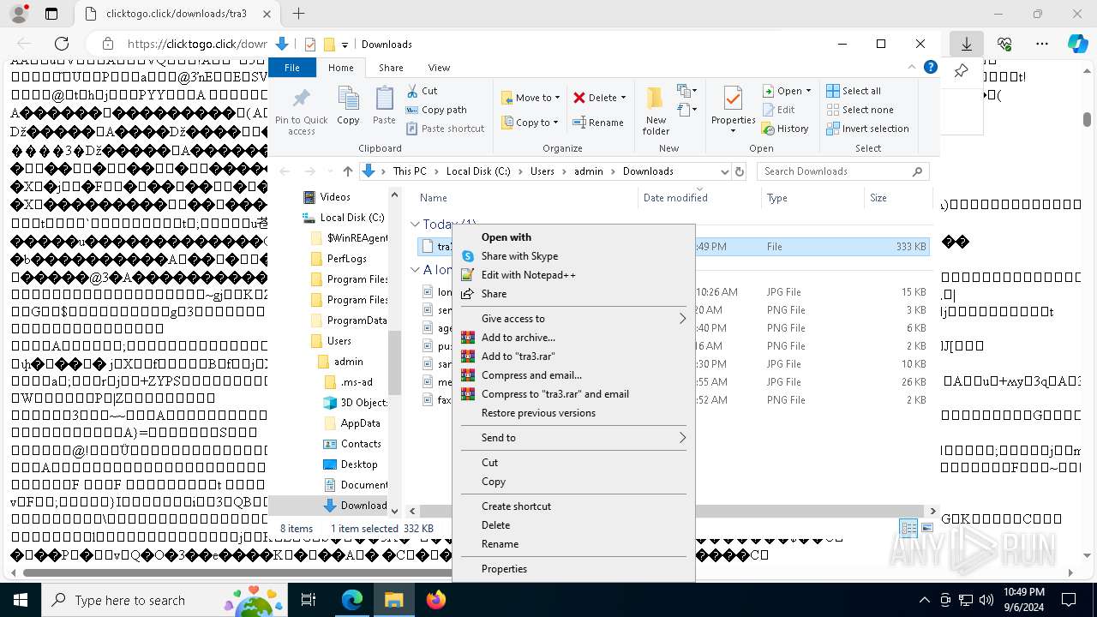Screen dimensions: 1097x617
Task: Click Edit in the Open group
Action: (778, 110)
